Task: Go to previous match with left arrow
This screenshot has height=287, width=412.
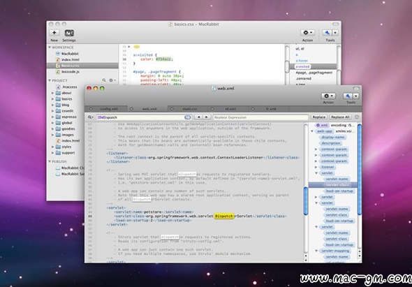Action: [198, 117]
